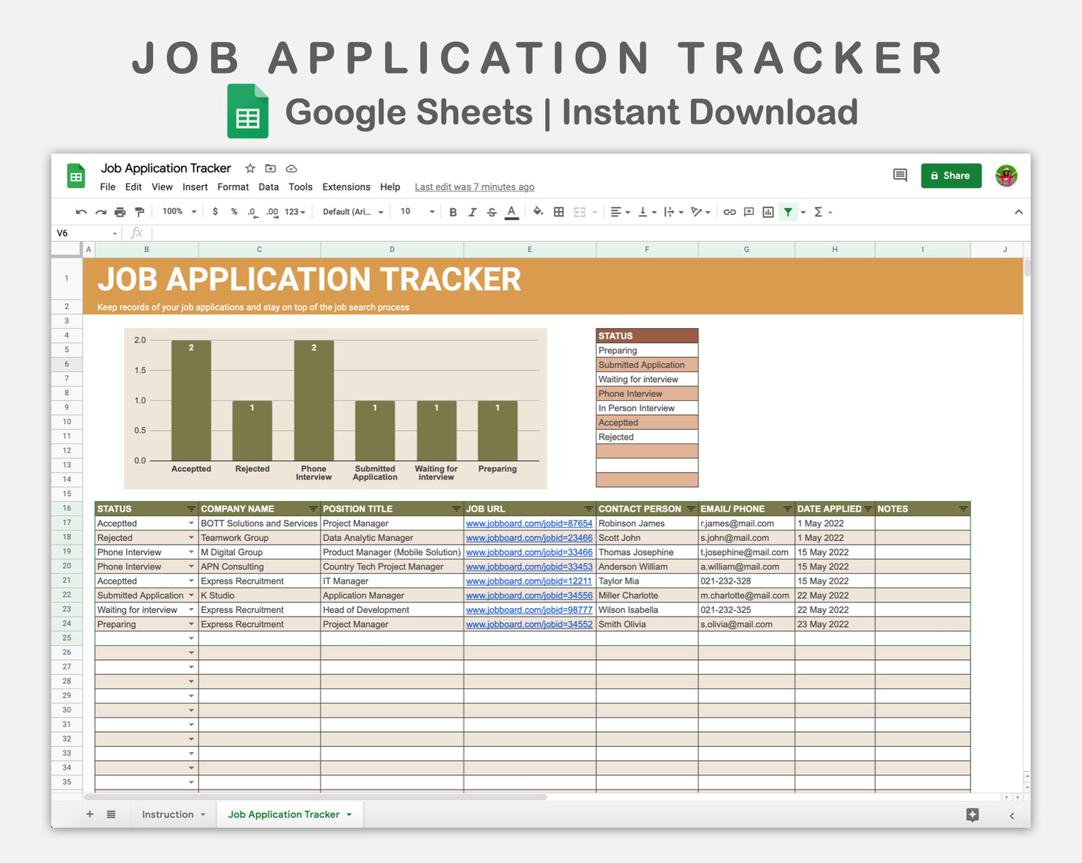Toggle the filter on the data

pyautogui.click(x=788, y=212)
